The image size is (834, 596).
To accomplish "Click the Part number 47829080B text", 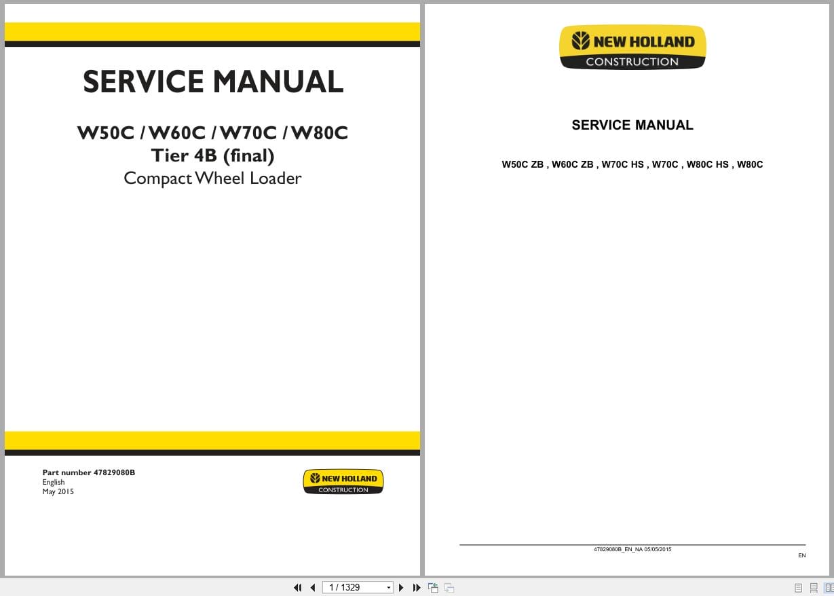I will point(88,472).
